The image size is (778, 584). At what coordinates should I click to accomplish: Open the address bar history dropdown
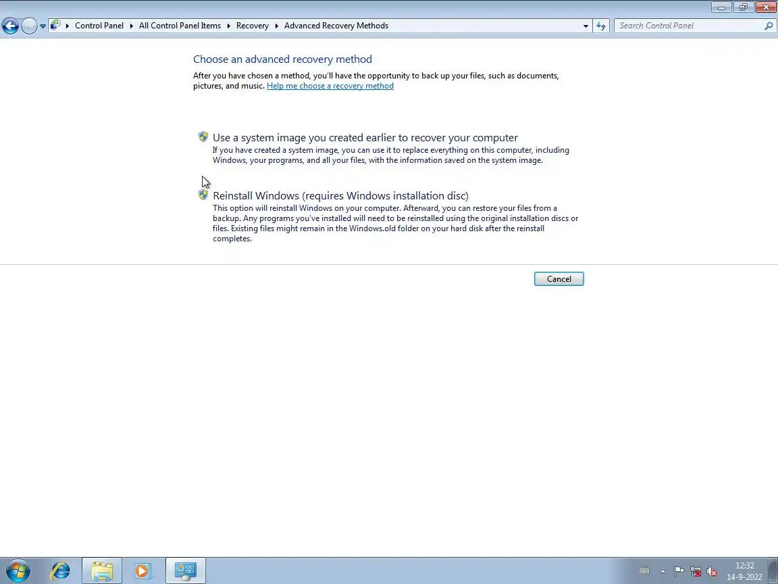tap(586, 26)
